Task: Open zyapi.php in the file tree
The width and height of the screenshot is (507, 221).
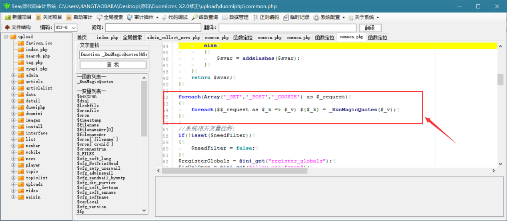Action: [36, 68]
